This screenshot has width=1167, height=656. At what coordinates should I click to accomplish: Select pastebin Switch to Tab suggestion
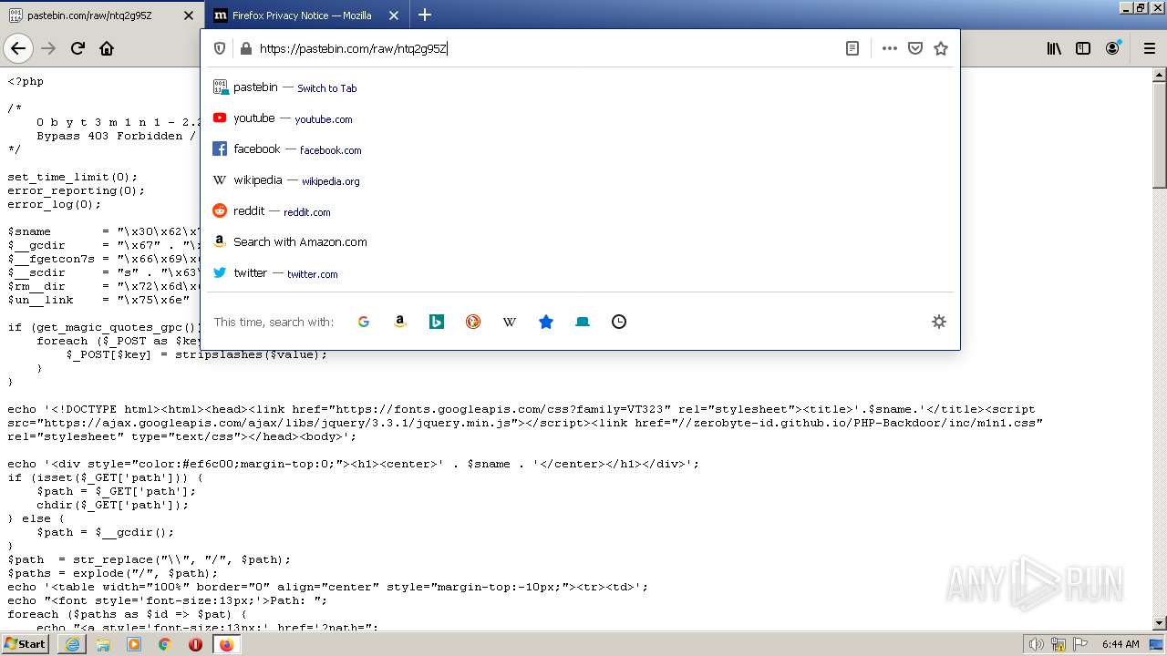click(580, 87)
